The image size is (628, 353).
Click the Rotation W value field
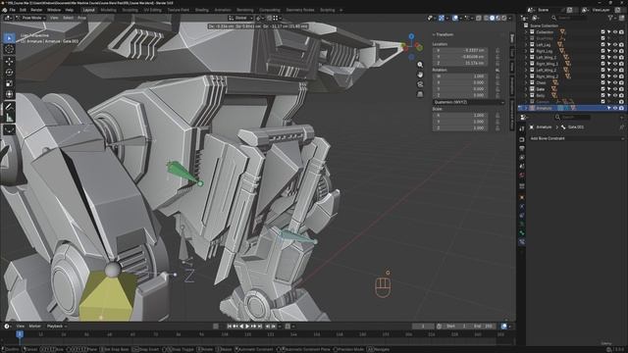(460, 76)
